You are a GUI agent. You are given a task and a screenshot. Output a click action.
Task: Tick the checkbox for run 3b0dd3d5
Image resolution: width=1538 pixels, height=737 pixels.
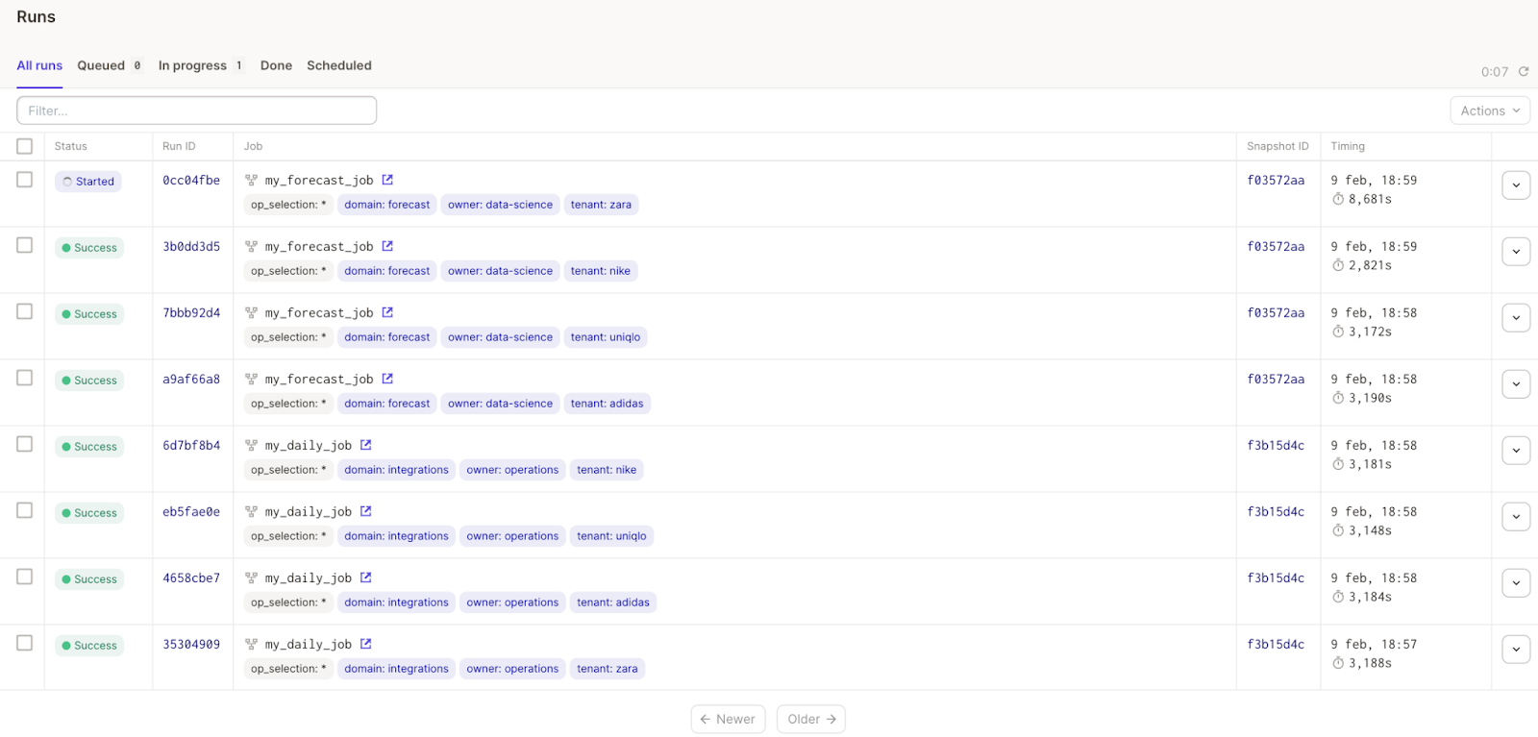(x=25, y=245)
